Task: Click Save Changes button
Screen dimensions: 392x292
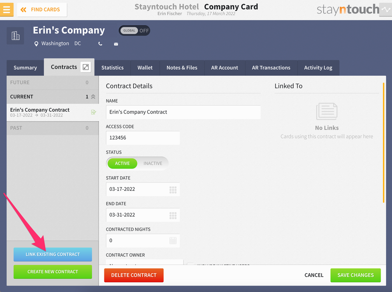Action: point(355,275)
